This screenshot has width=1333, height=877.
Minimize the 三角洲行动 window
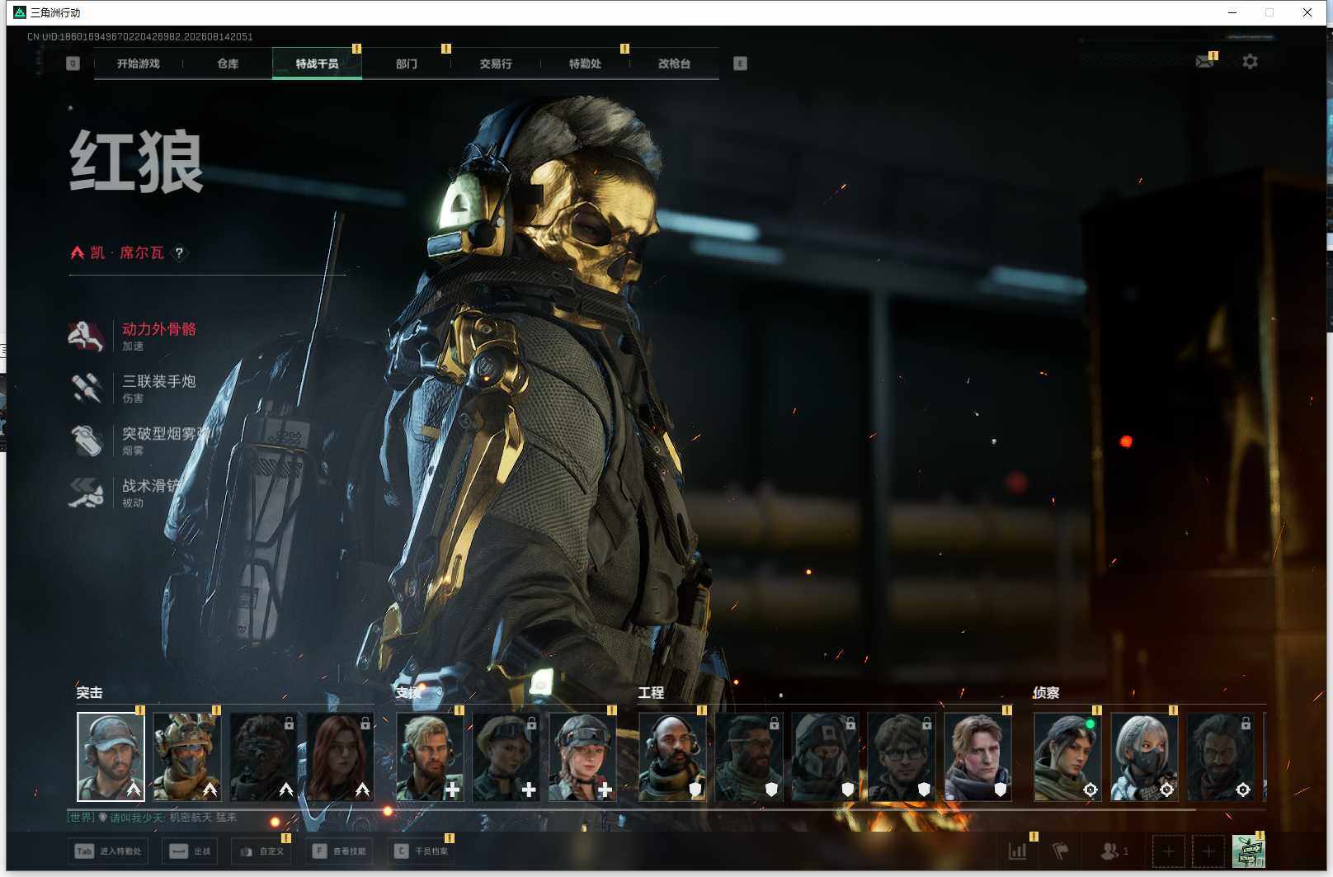[x=1232, y=12]
